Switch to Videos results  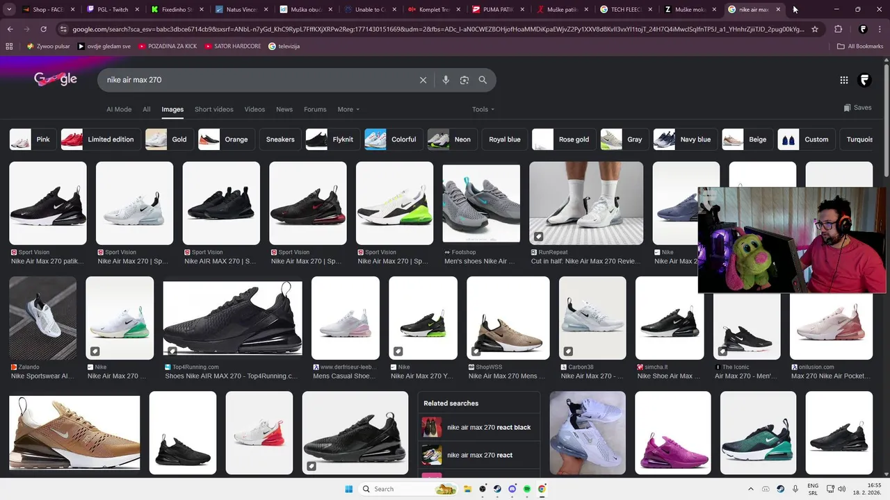pyautogui.click(x=254, y=109)
